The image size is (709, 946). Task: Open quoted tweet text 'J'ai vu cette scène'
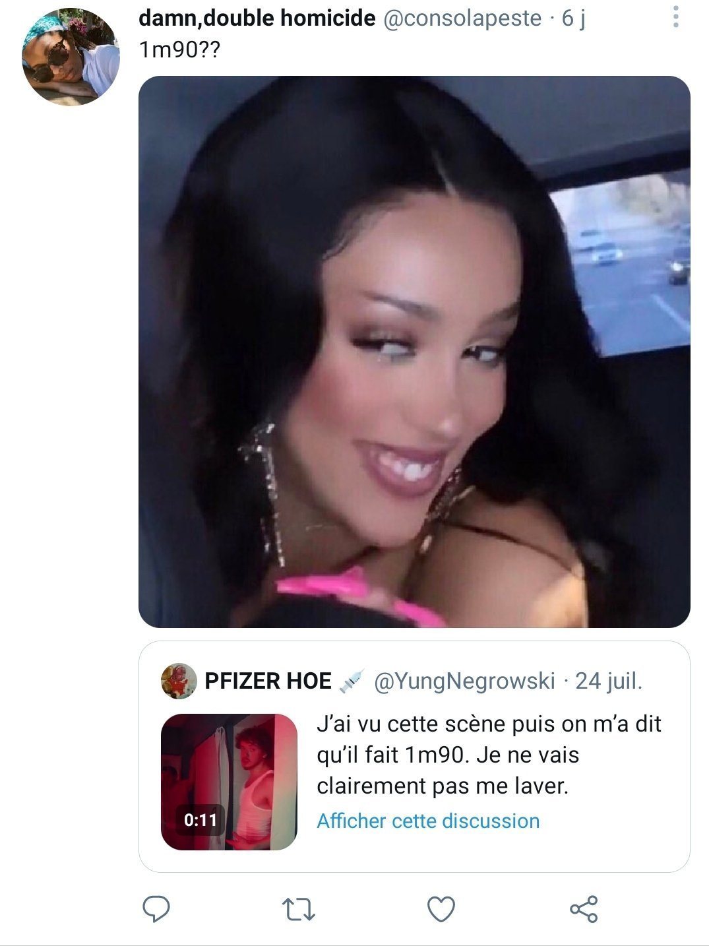point(489,755)
